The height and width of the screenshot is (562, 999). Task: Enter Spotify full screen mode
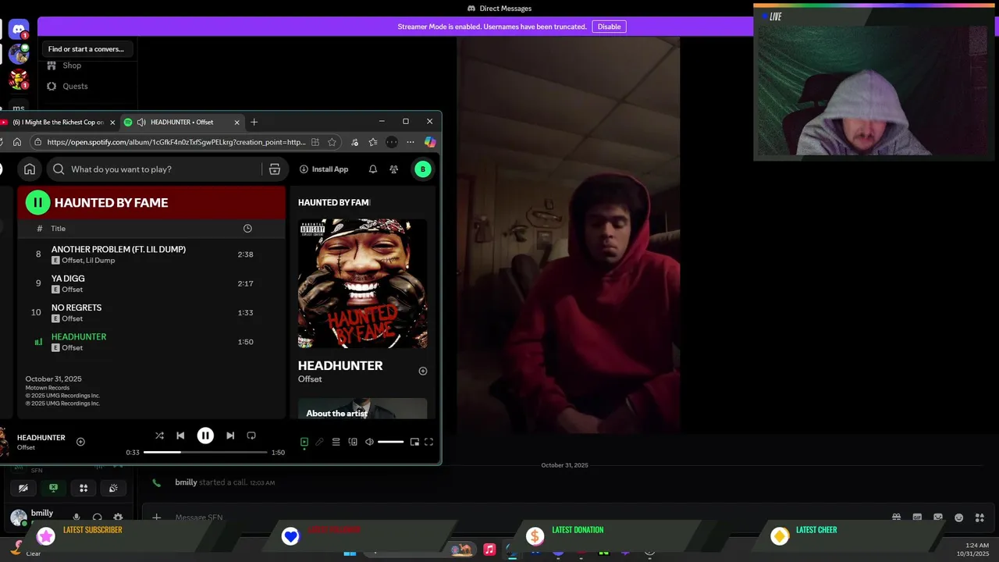428,442
